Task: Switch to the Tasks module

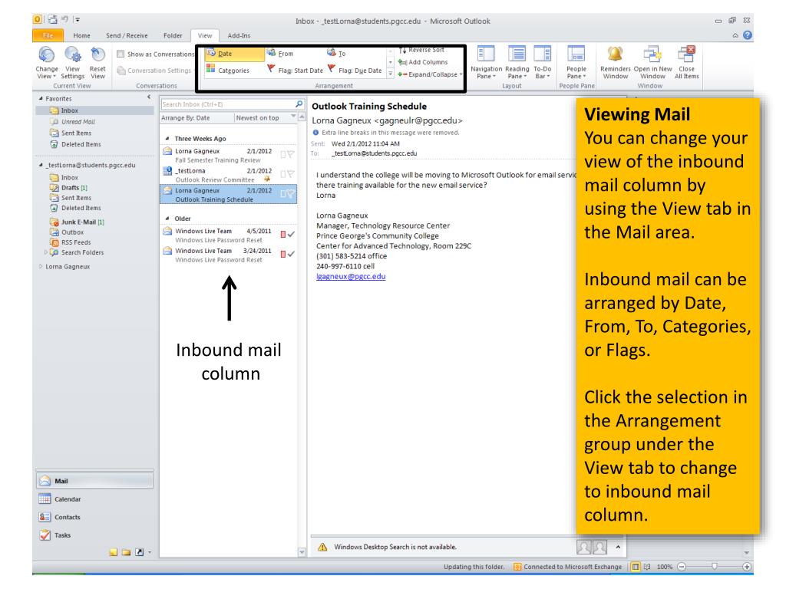Action: point(94,535)
